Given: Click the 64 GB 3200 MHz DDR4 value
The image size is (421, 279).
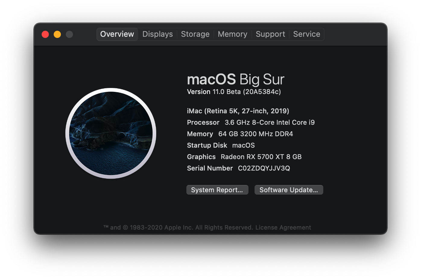Looking at the screenshot, I should click(x=255, y=134).
